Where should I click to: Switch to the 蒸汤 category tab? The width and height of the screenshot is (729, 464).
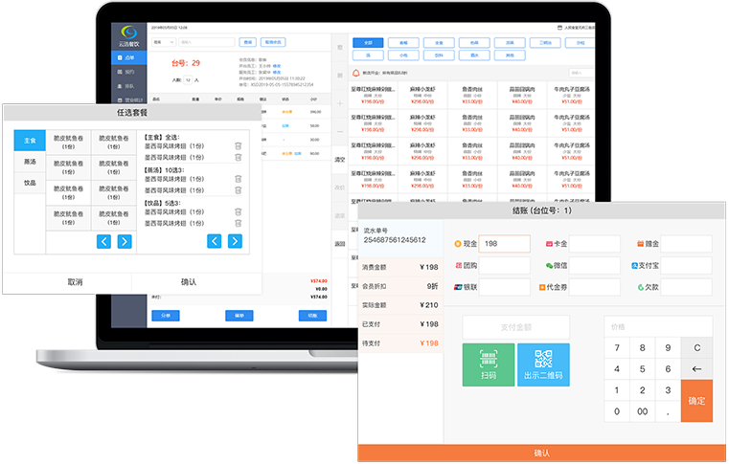pyautogui.click(x=29, y=162)
